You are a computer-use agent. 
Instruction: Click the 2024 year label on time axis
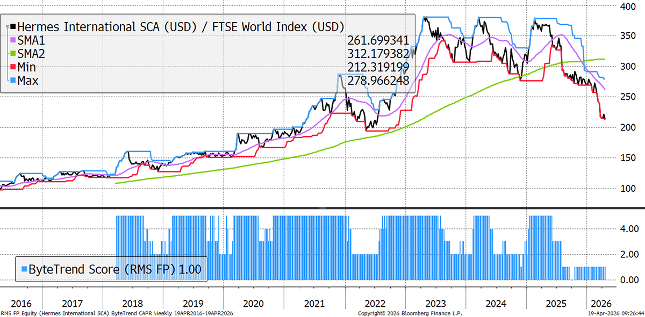pos(495,303)
